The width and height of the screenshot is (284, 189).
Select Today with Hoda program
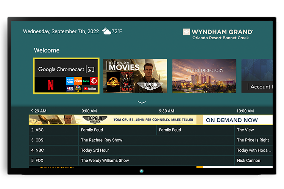coord(254,150)
